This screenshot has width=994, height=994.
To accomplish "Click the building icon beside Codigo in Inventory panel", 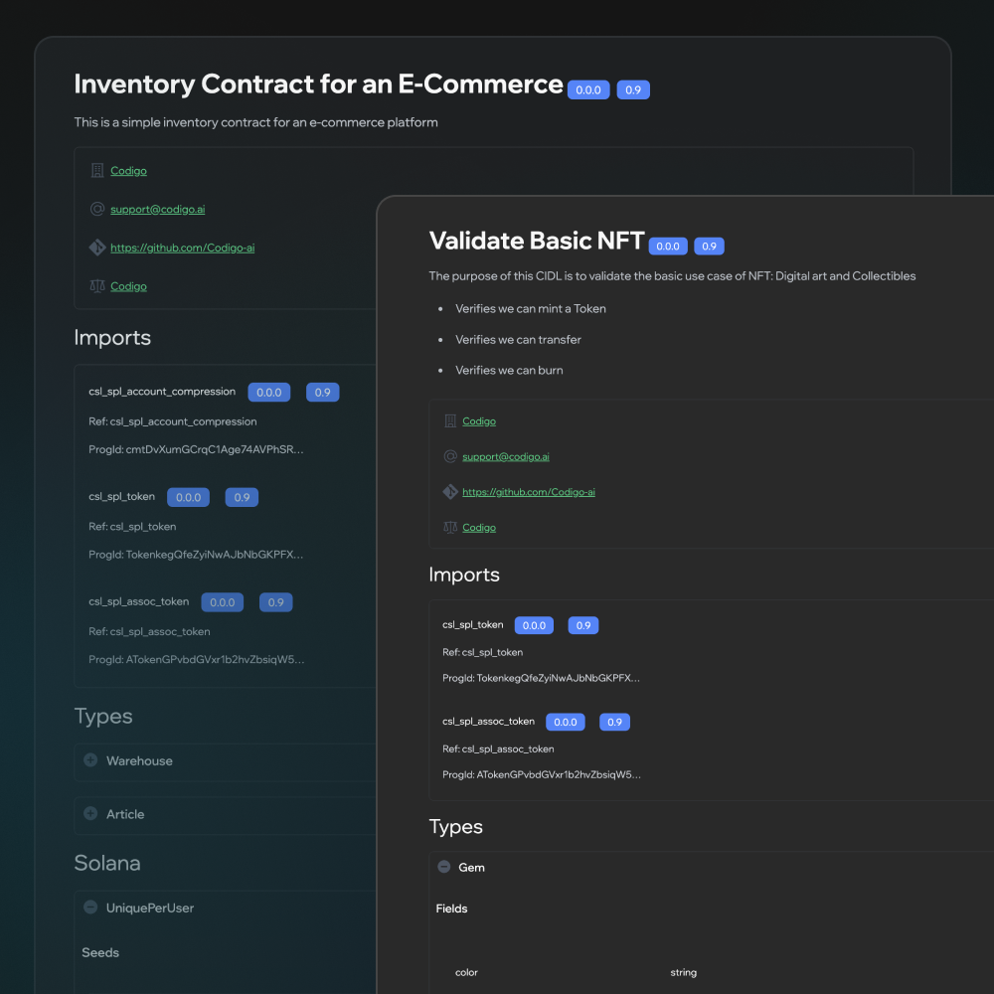I will 96,171.
